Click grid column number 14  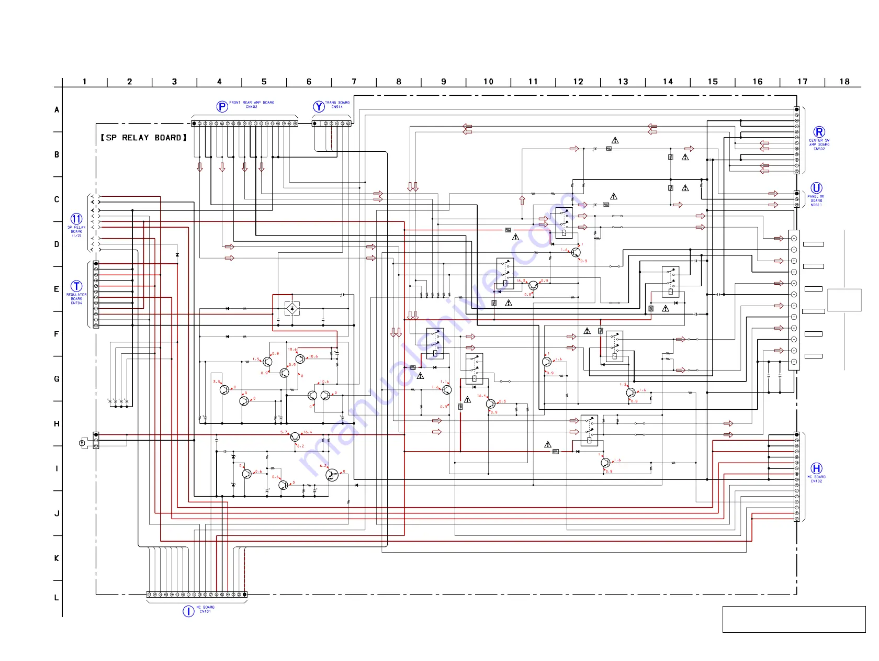click(668, 82)
